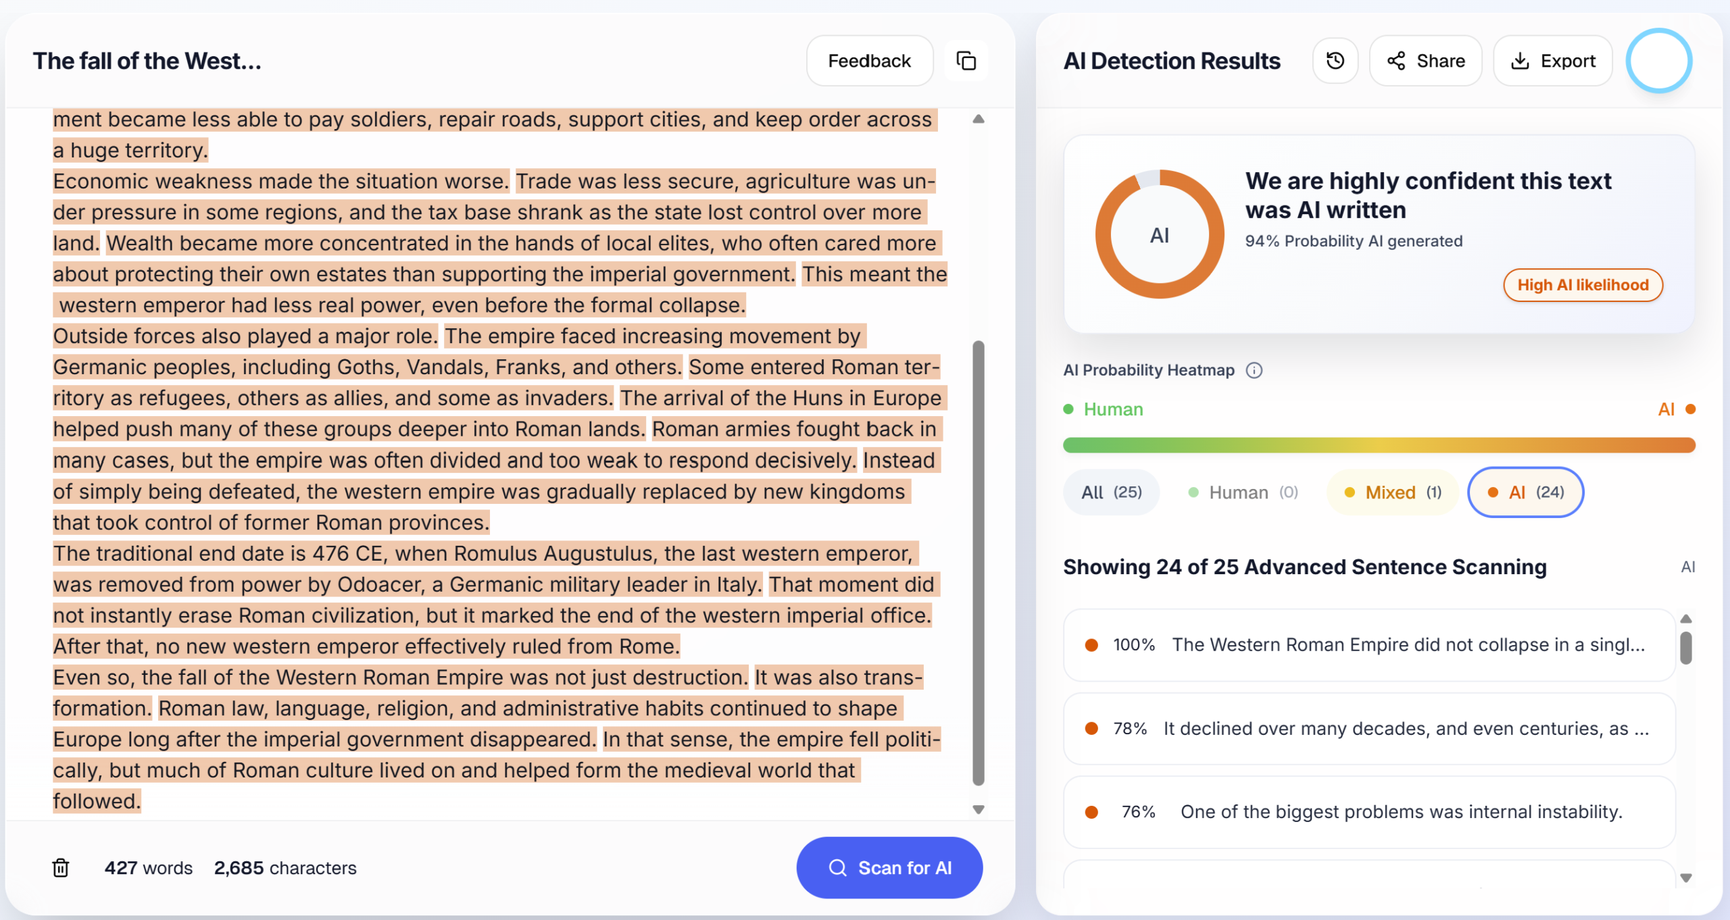
Task: Click the text panel scroll-up arrow
Action: point(978,120)
